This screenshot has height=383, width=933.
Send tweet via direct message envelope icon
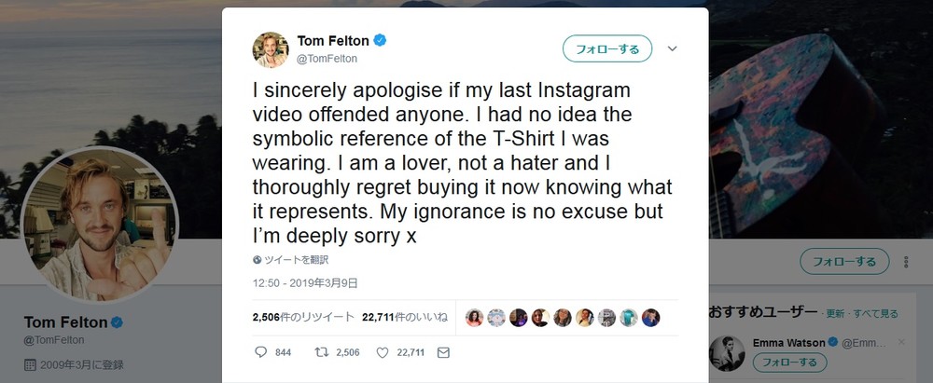tap(443, 352)
